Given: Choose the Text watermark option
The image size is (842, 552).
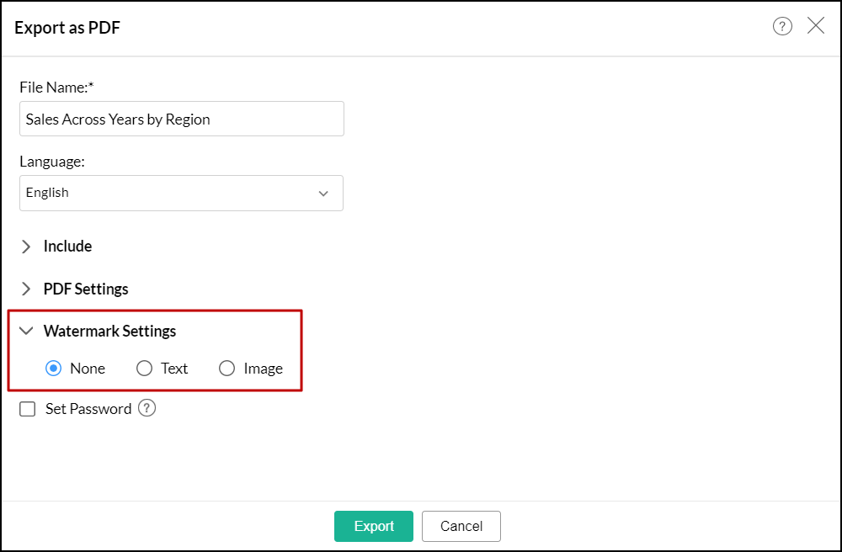Looking at the screenshot, I should coord(145,369).
